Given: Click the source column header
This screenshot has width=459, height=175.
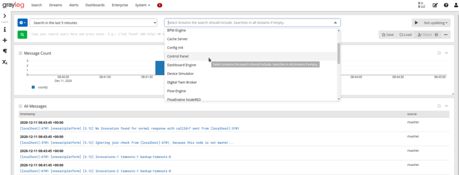Looking at the screenshot, I should click(411, 114).
